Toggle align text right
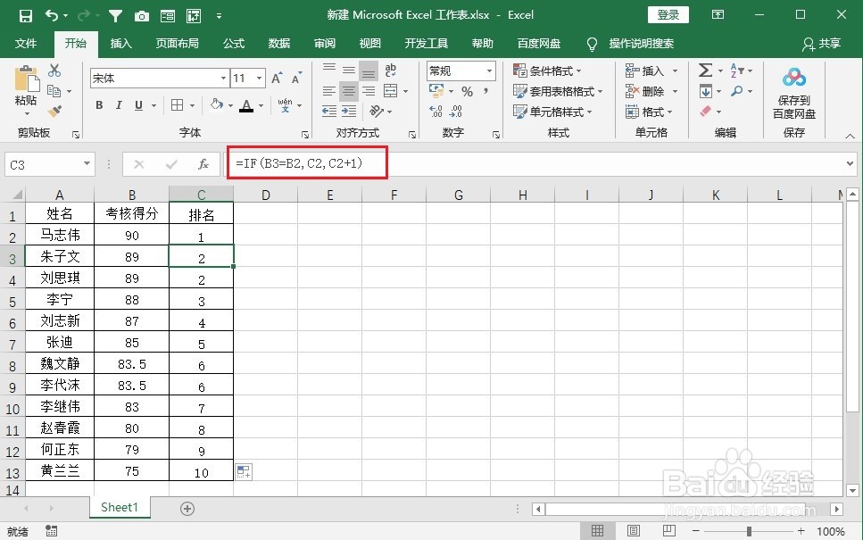 [369, 91]
